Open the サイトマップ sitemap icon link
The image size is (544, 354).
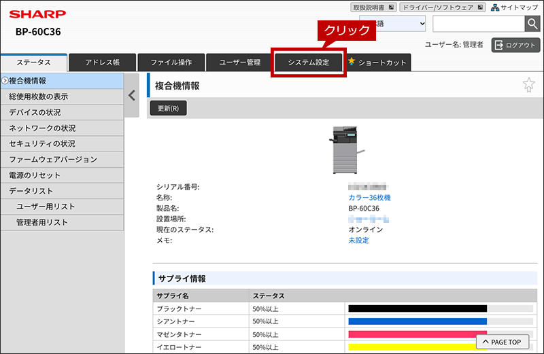click(x=514, y=7)
